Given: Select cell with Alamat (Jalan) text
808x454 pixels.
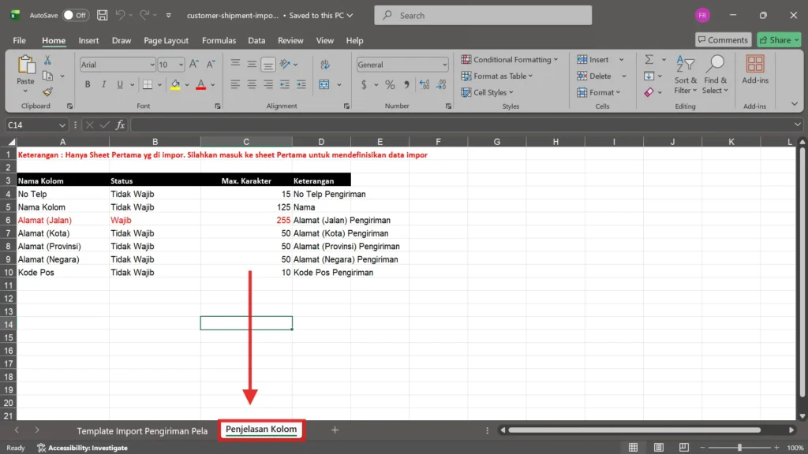Looking at the screenshot, I should click(x=63, y=221).
